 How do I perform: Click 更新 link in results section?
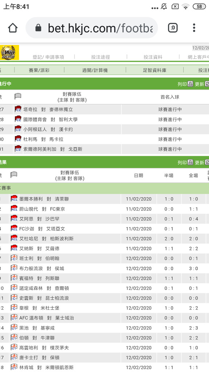click(199, 162)
